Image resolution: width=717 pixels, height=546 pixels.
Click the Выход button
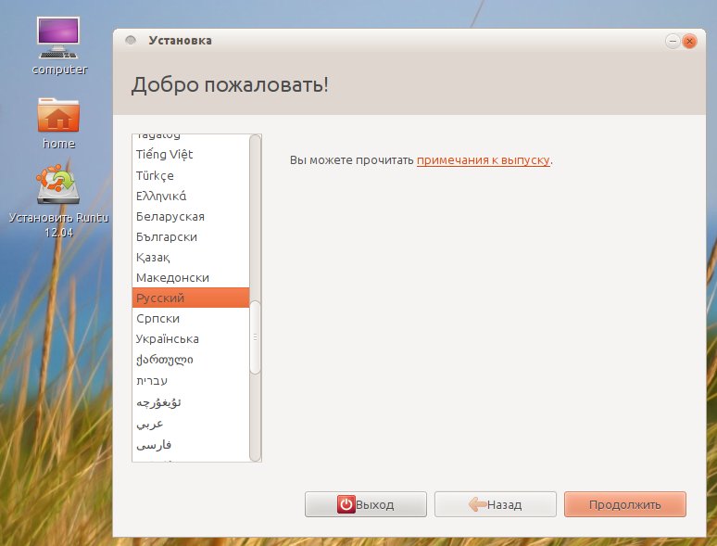click(366, 504)
